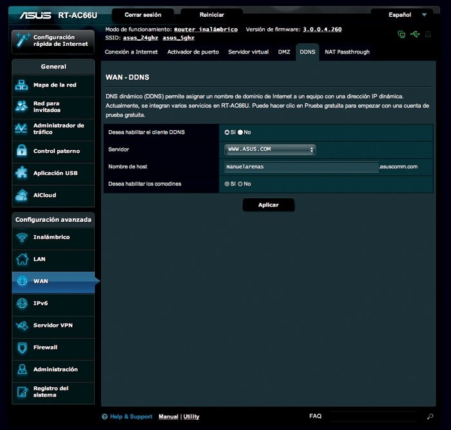The height and width of the screenshot is (430, 451).
Task: Open Control paterno menu item
Action: point(53,151)
